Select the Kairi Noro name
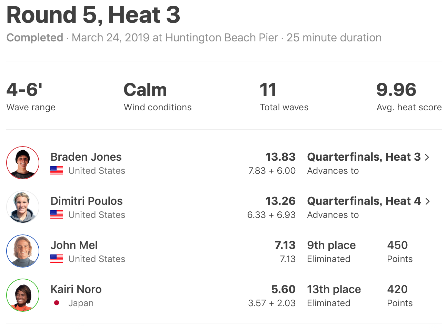Viewport: 447px width, 331px height. [76, 289]
